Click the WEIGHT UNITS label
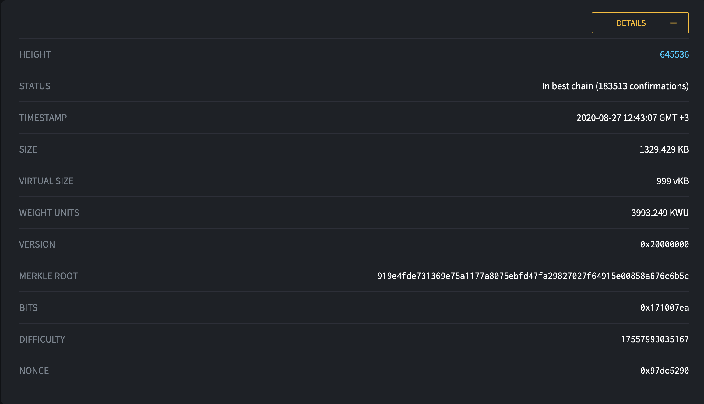This screenshot has height=404, width=704. 49,213
